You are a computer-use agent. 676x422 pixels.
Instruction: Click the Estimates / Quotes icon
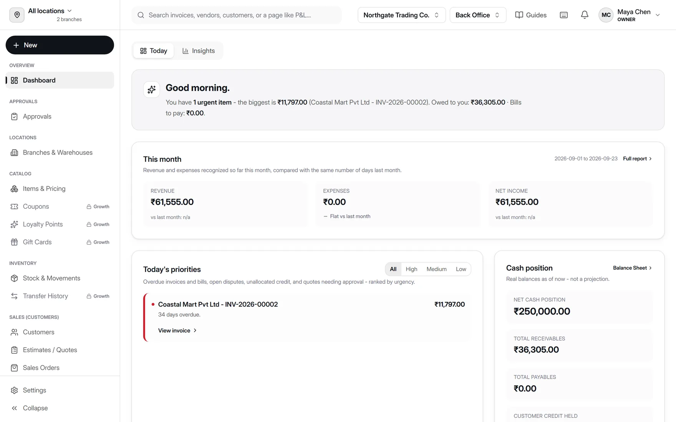coord(14,350)
